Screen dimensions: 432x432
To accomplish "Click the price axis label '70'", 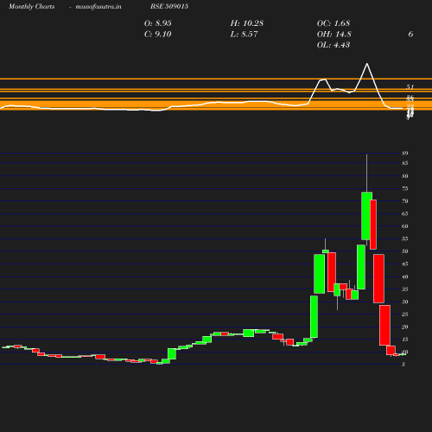I will [x=405, y=201].
